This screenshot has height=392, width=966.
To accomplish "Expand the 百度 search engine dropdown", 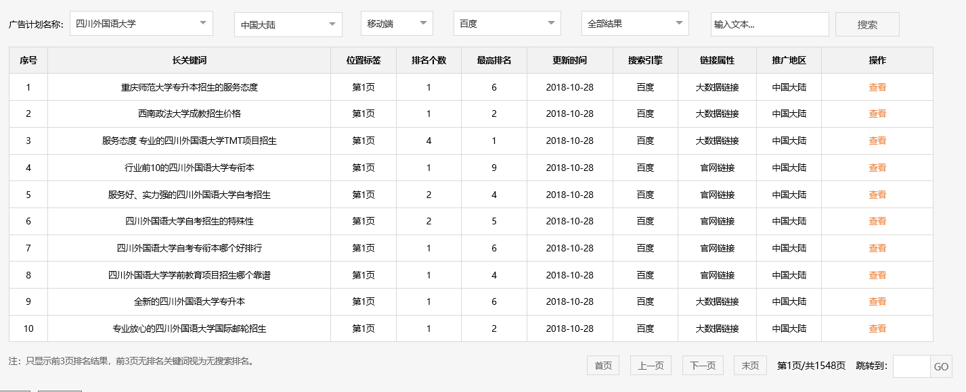I will coord(506,23).
